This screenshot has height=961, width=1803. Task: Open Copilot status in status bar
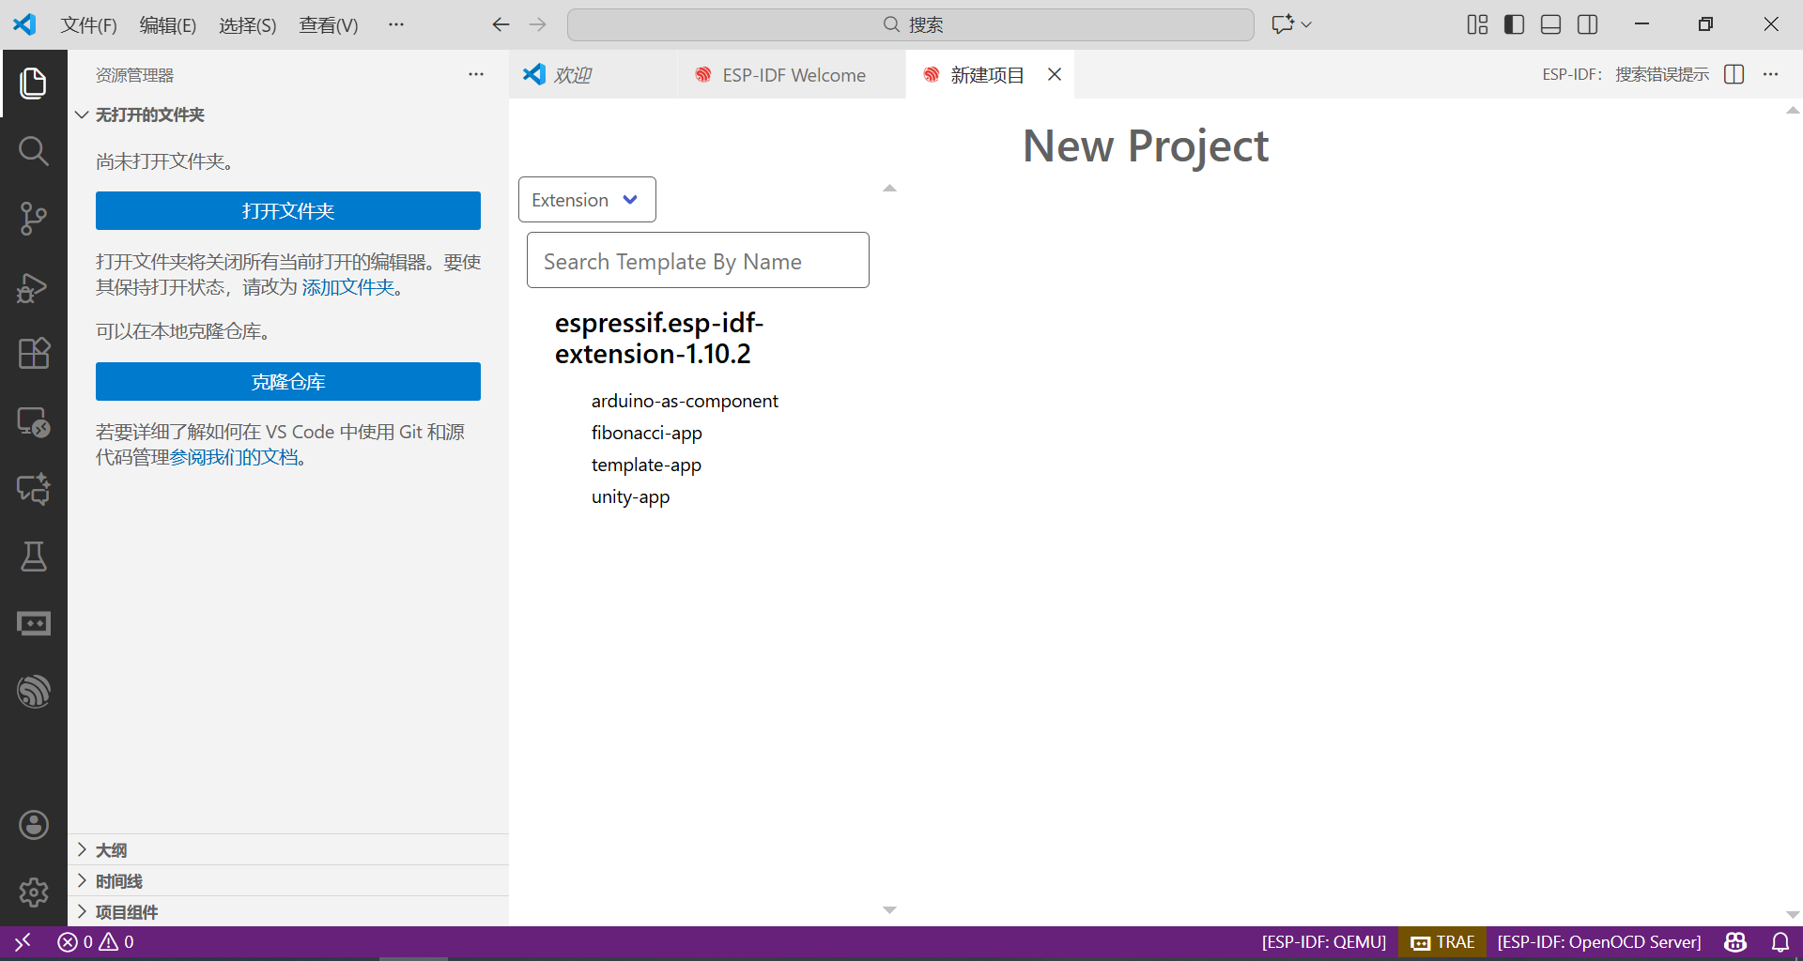pos(1735,941)
